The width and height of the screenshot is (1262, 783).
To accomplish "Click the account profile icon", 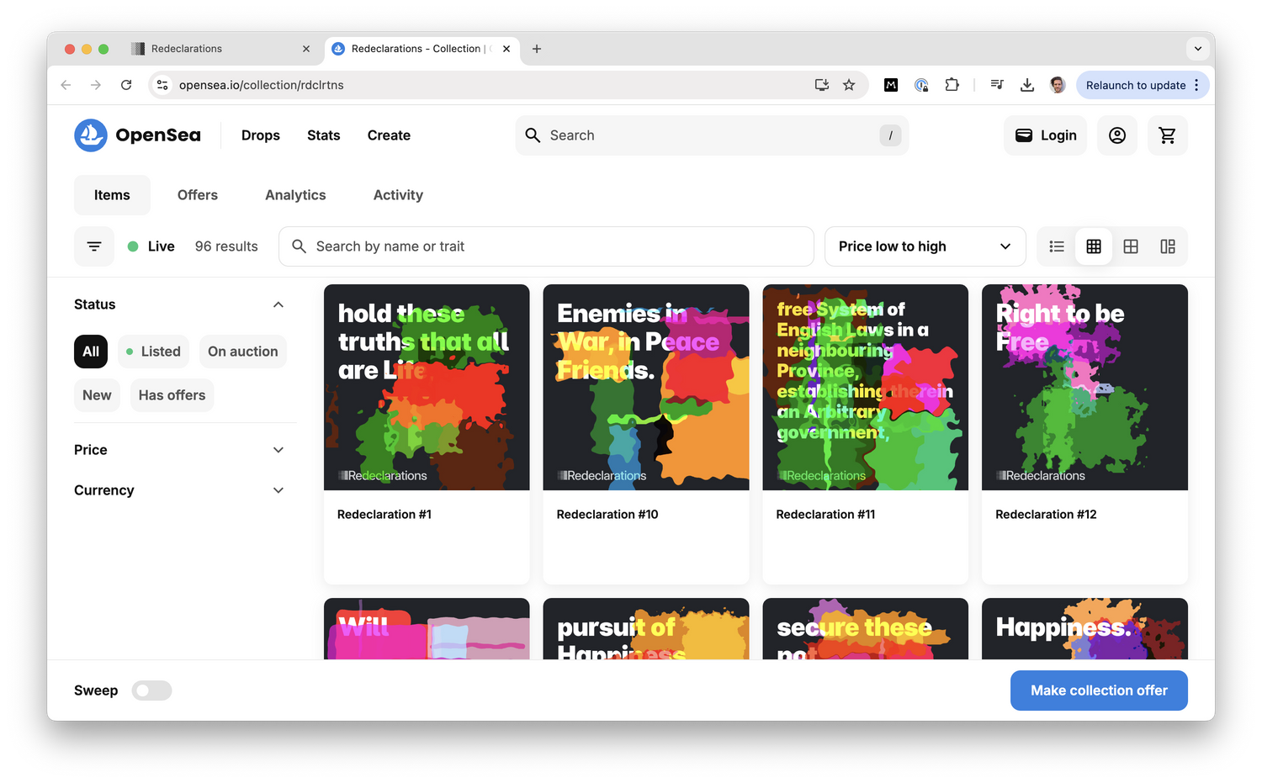I will pos(1116,135).
